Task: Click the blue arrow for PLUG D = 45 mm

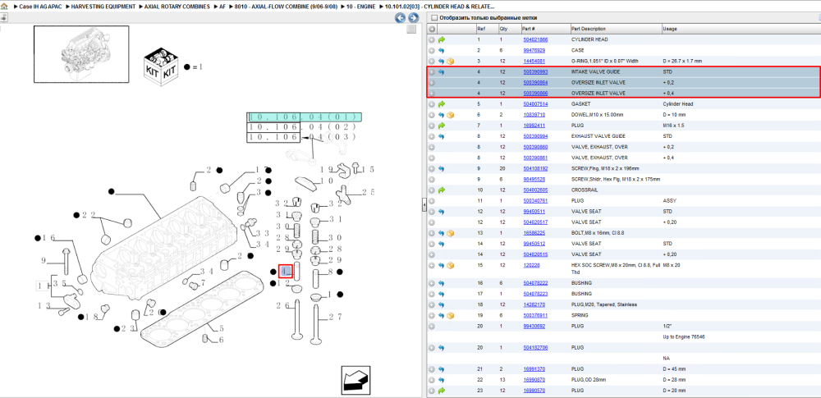Action: tap(442, 369)
